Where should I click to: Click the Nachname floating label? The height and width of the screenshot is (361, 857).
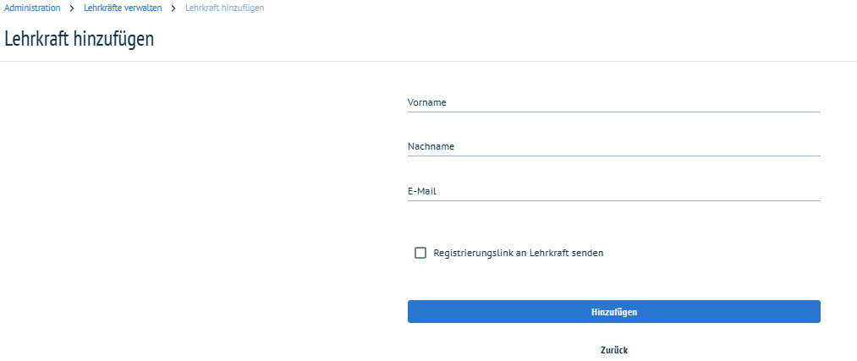pos(431,146)
